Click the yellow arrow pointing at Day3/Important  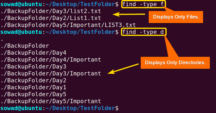(x=123, y=69)
